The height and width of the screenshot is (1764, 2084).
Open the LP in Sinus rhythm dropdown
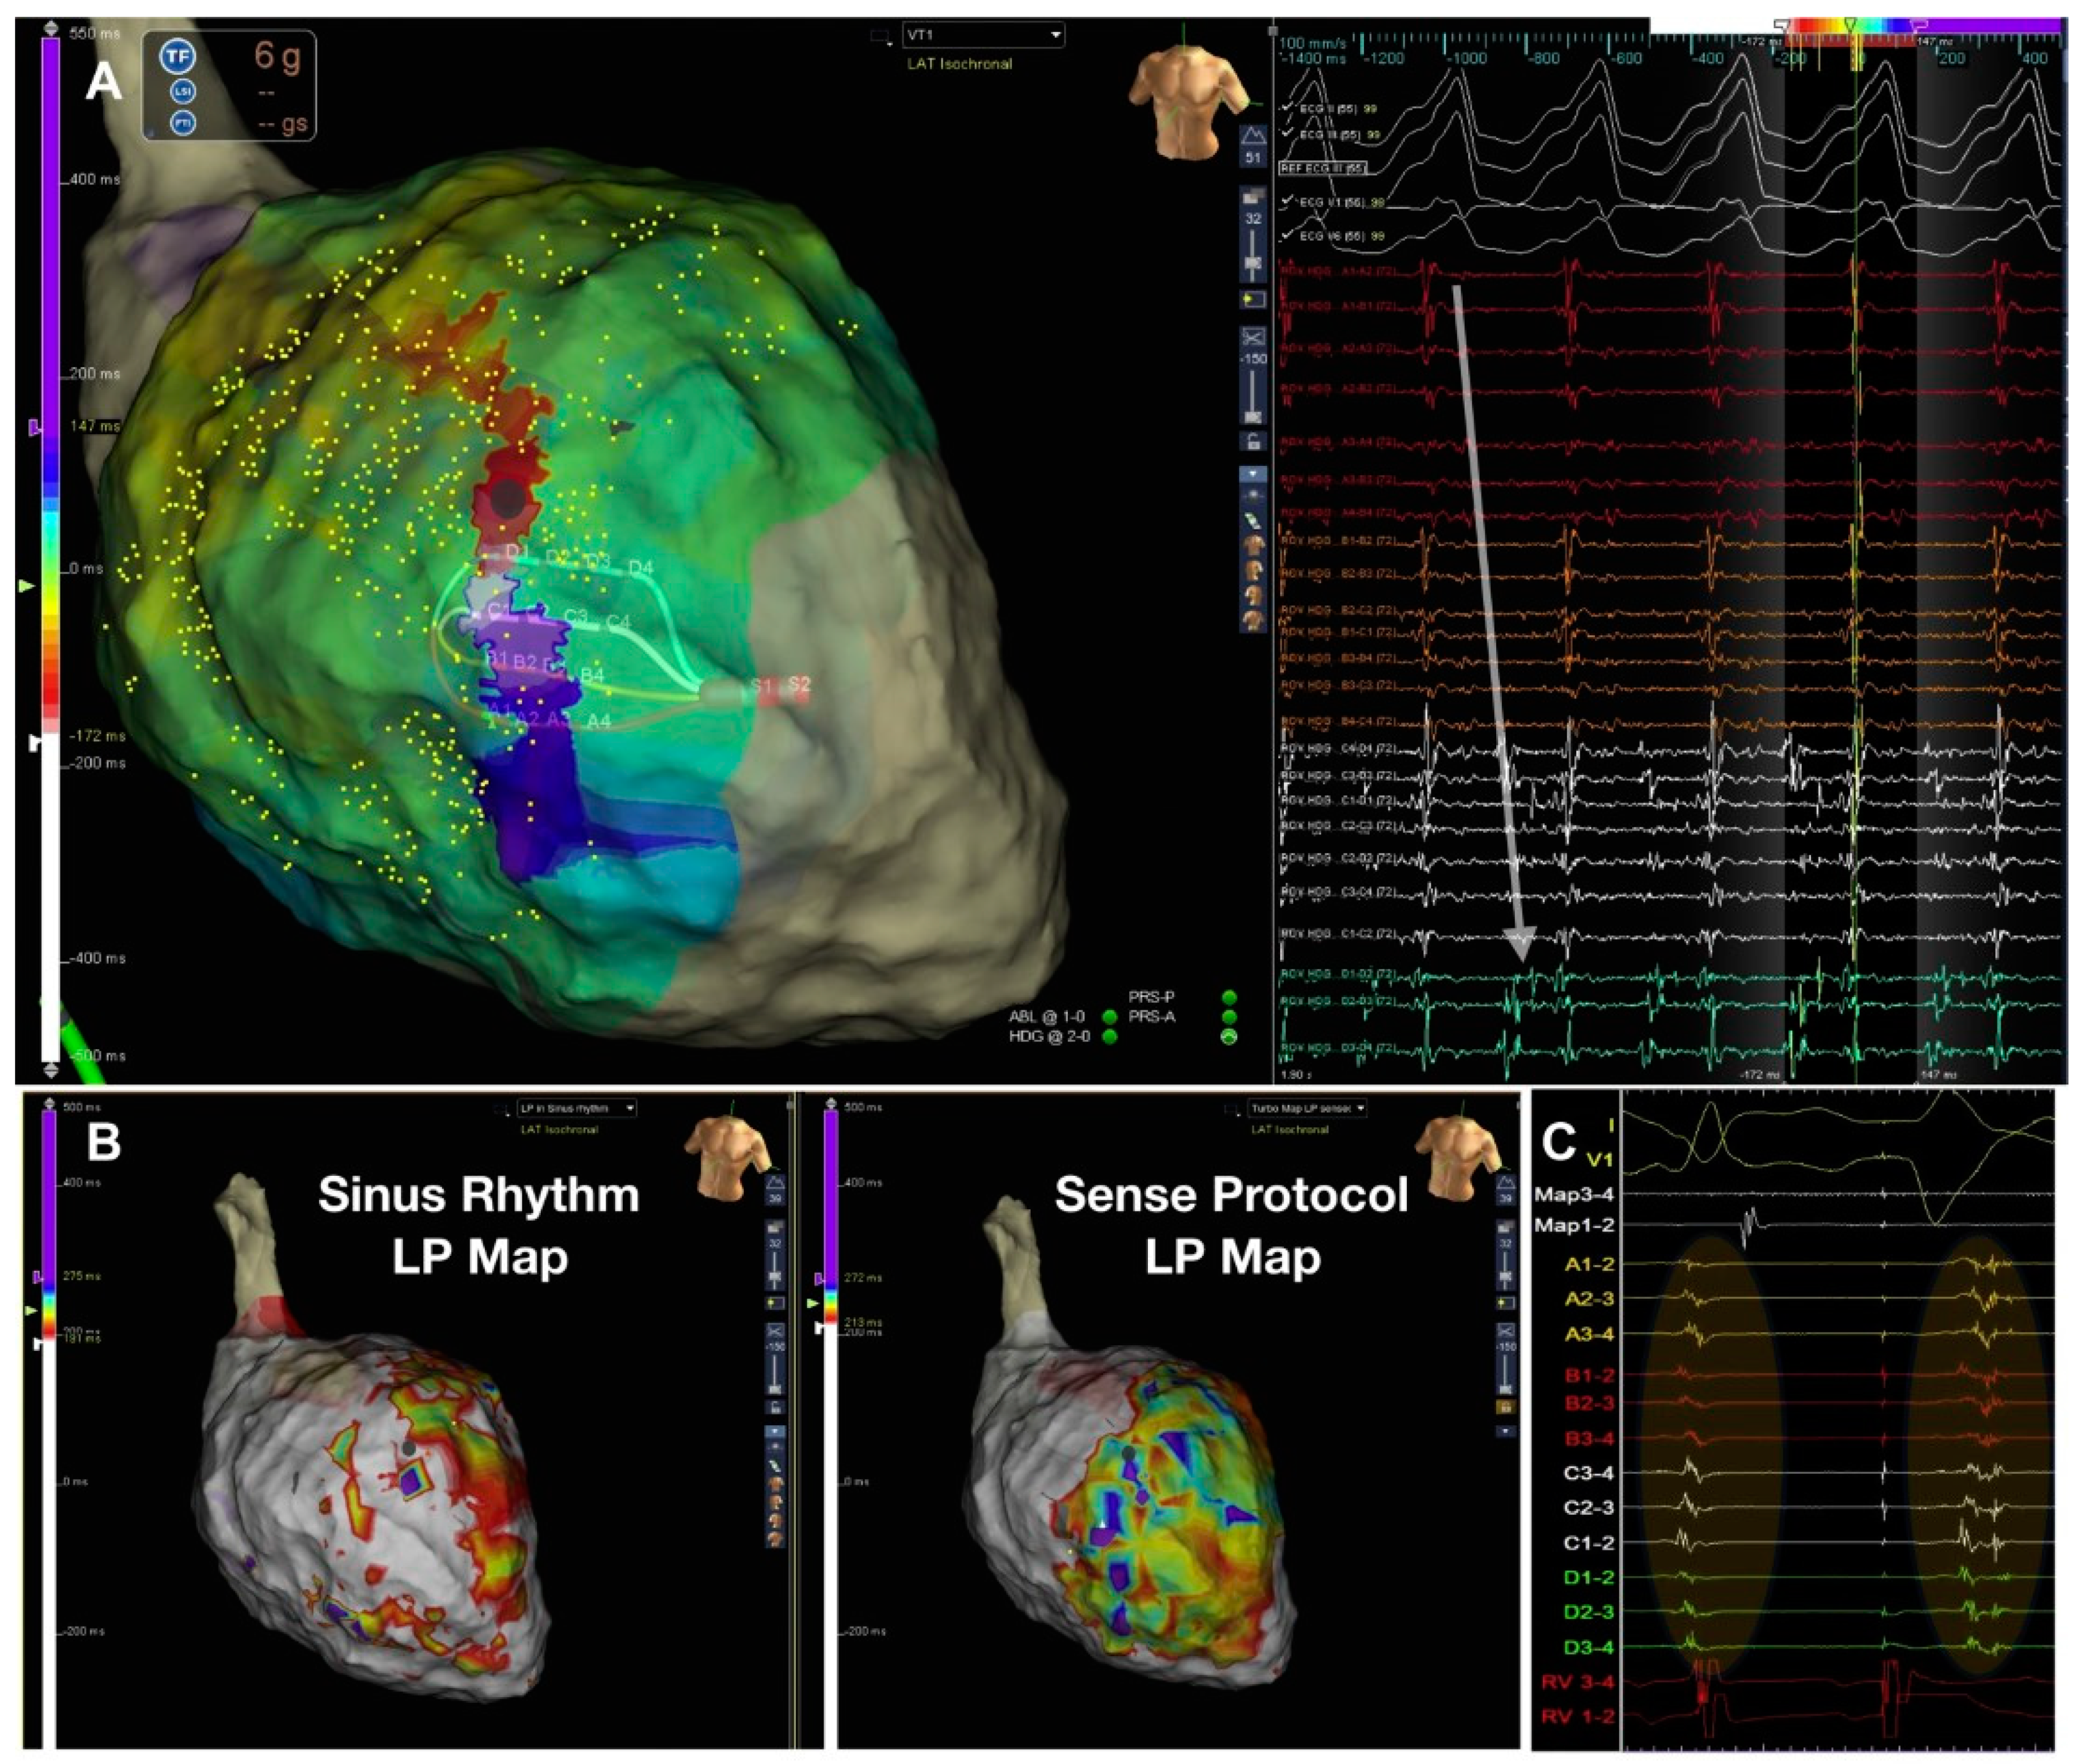[629, 1108]
